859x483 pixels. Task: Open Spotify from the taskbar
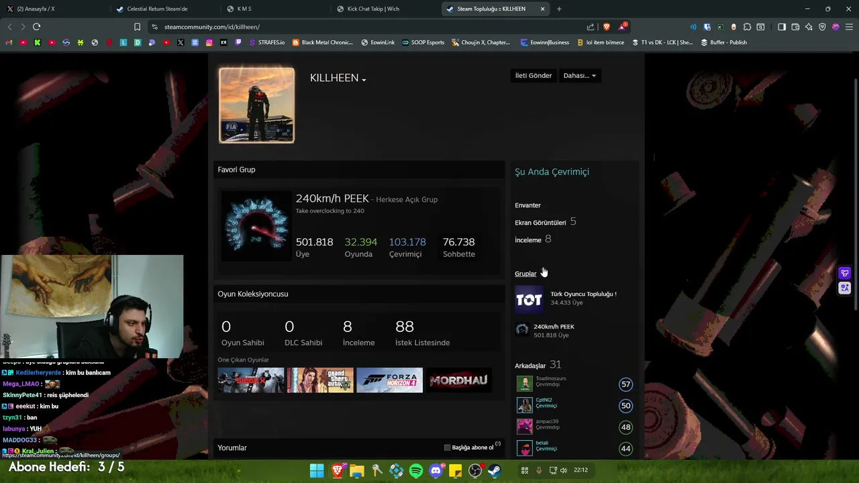coord(416,470)
